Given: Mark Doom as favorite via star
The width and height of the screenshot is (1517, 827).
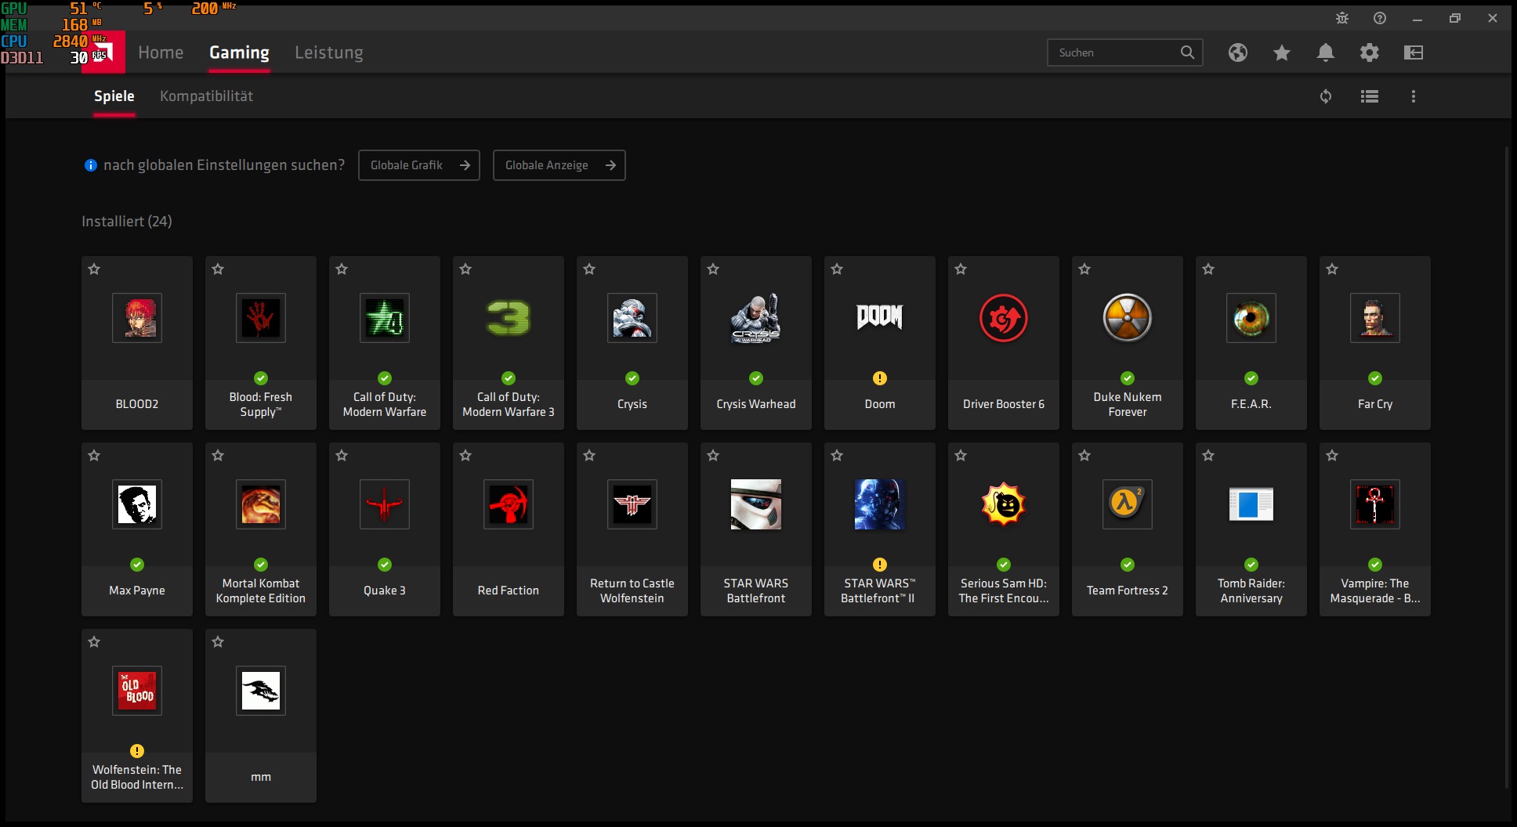Looking at the screenshot, I should click(x=837, y=269).
